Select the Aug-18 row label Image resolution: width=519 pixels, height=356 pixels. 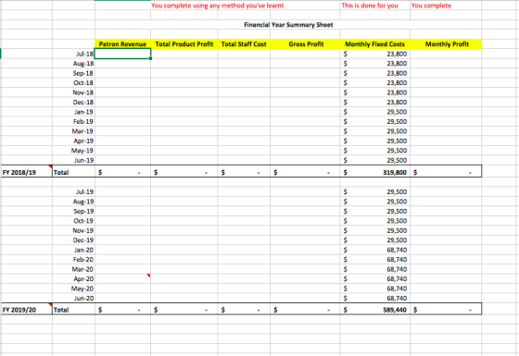point(83,64)
